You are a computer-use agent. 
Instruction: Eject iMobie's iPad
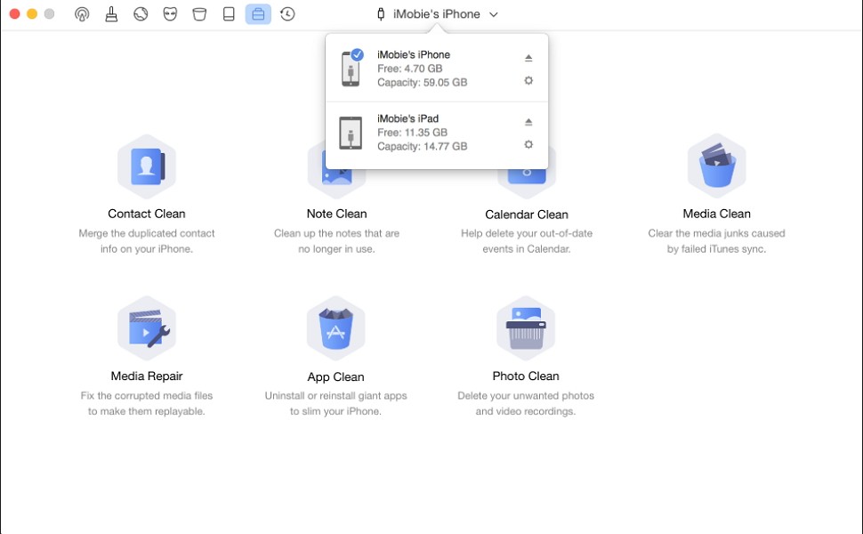pyautogui.click(x=528, y=122)
